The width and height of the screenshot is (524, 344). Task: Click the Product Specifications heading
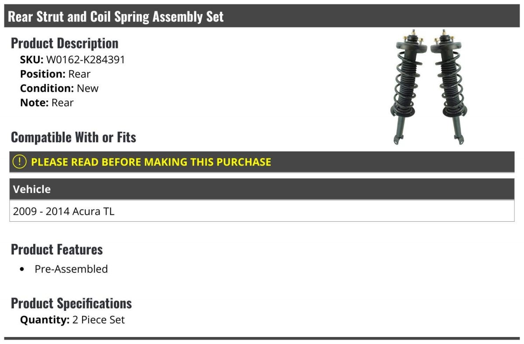pos(71,303)
